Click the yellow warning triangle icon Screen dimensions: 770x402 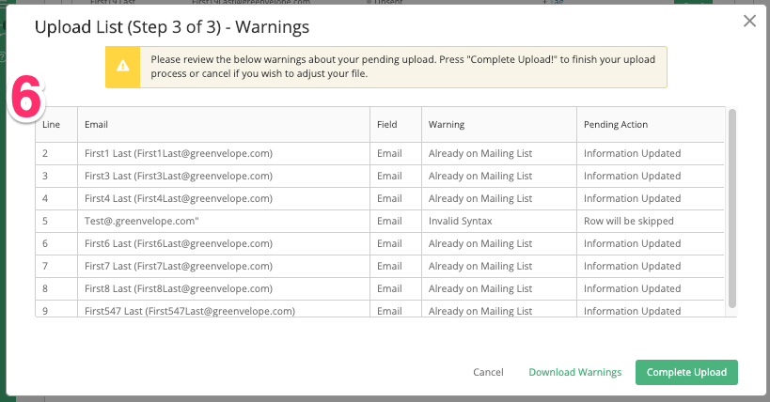pos(123,67)
